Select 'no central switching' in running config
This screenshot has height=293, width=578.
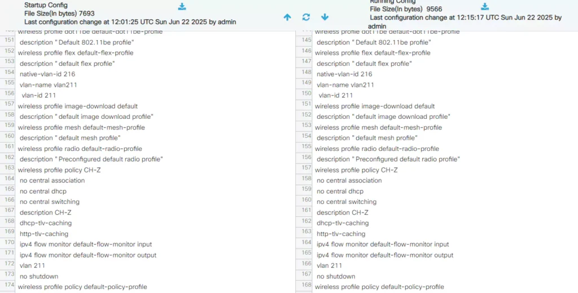click(347, 202)
